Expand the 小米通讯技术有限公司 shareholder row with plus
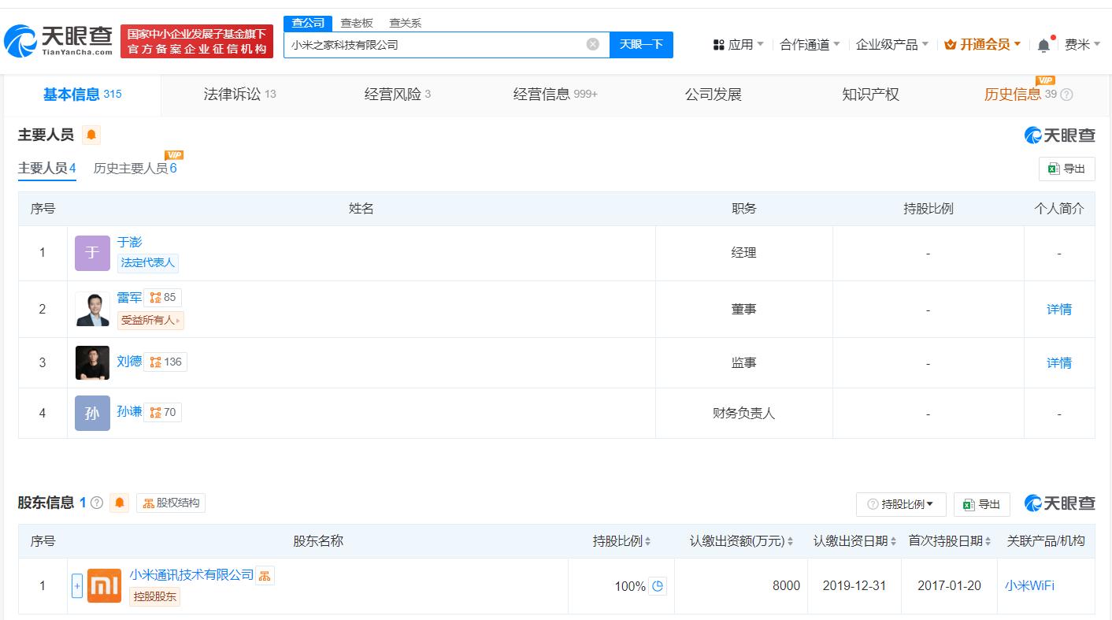Image resolution: width=1112 pixels, height=620 pixels. (x=77, y=586)
